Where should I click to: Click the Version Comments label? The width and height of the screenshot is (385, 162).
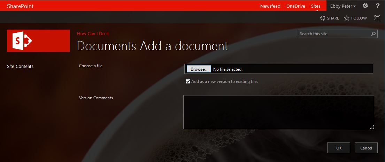tap(96, 98)
